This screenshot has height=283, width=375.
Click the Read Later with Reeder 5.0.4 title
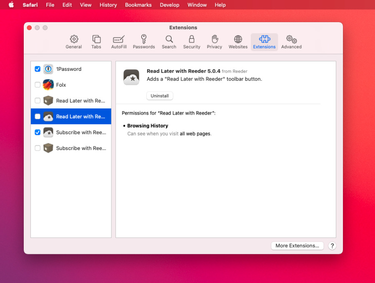pos(183,71)
